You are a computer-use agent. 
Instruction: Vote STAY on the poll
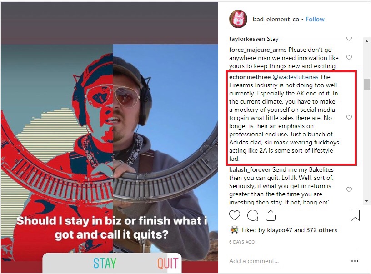click(105, 263)
